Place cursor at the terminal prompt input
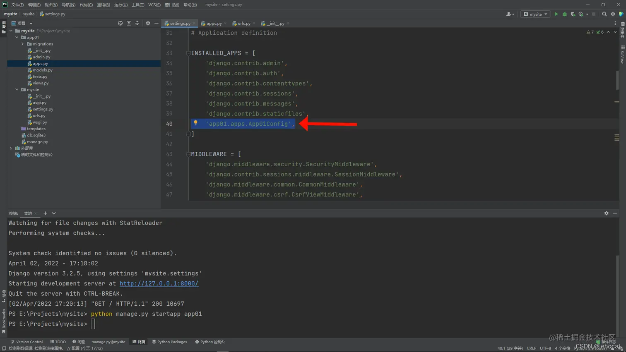The width and height of the screenshot is (626, 352). point(93,324)
